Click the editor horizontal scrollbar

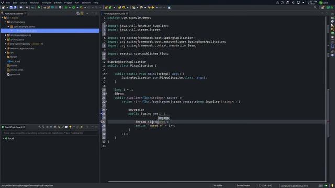216,182
